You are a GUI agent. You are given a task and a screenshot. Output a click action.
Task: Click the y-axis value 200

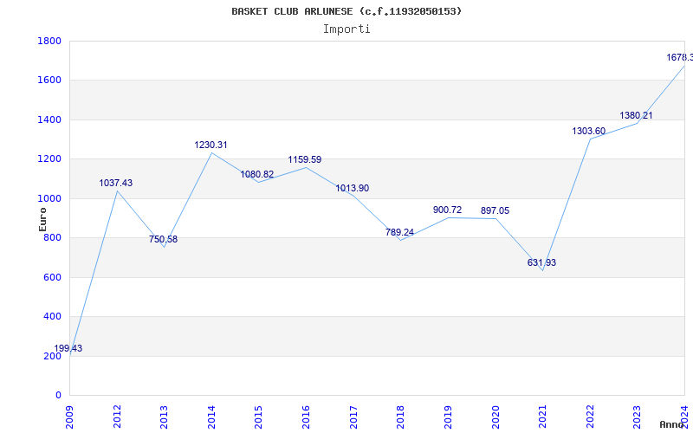(x=53, y=356)
